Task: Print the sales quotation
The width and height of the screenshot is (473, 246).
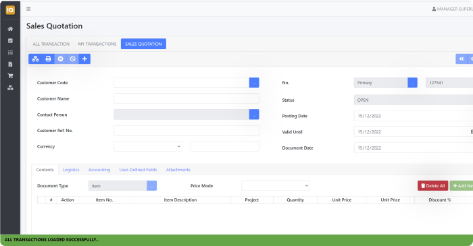Action: point(48,59)
